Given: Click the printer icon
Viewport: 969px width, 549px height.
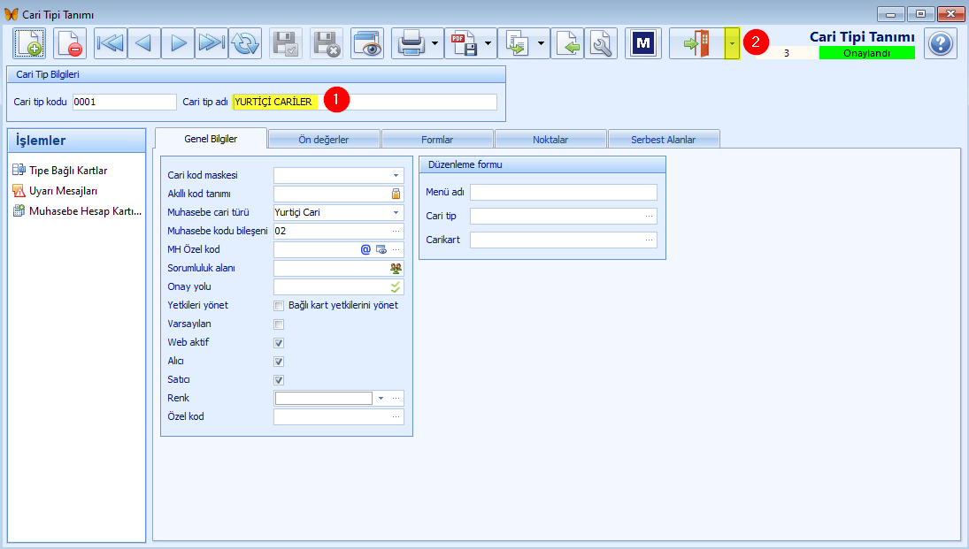Looking at the screenshot, I should (411, 43).
